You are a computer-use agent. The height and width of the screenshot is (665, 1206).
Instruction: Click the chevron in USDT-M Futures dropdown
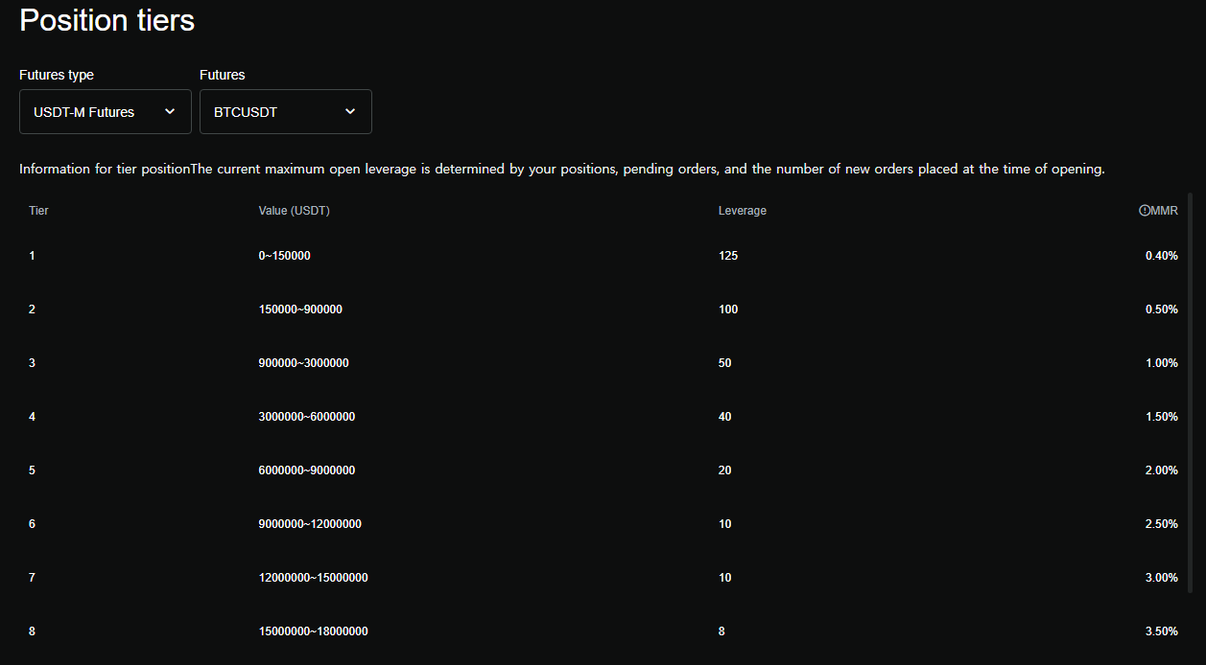click(x=170, y=112)
